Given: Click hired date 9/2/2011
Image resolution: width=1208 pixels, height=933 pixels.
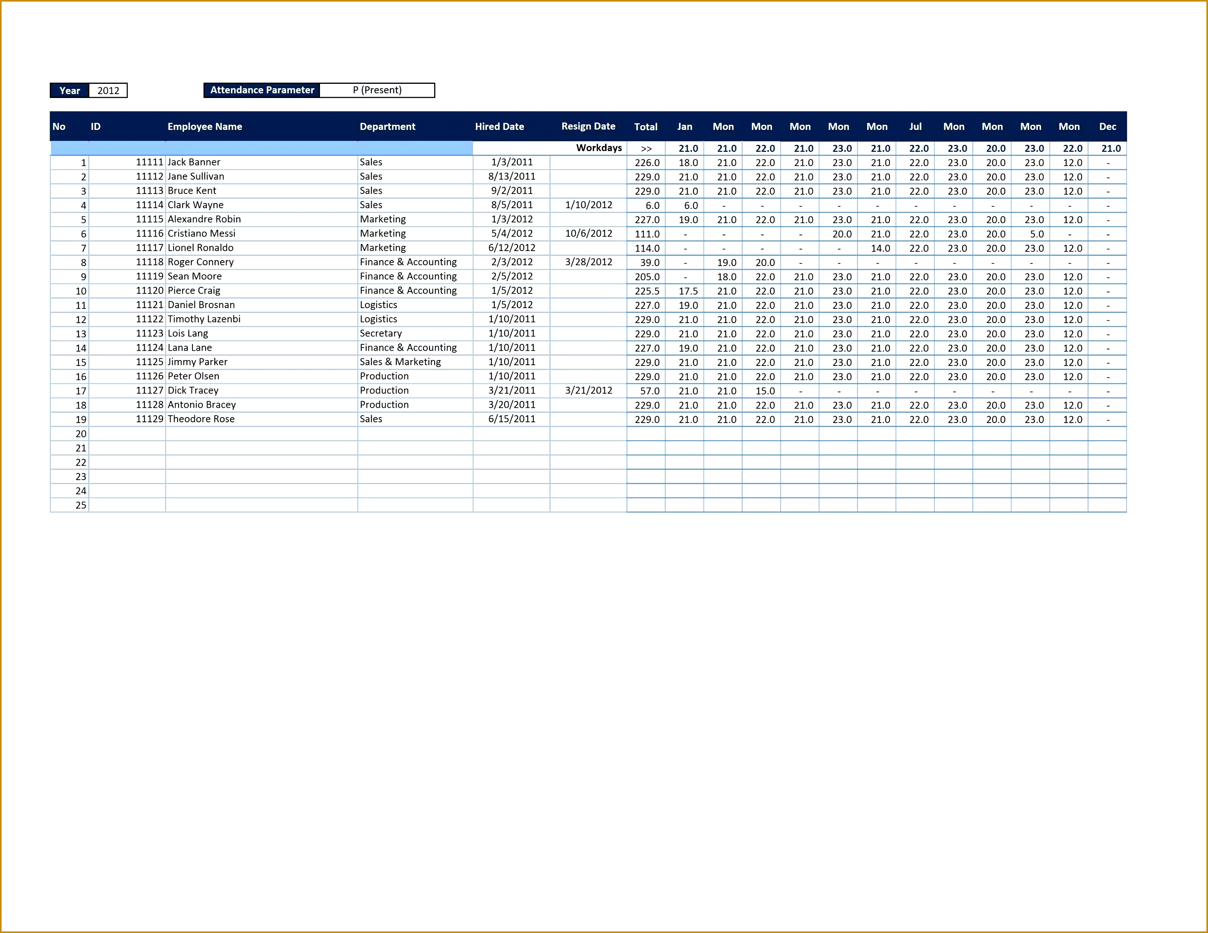Looking at the screenshot, I should 512,191.
